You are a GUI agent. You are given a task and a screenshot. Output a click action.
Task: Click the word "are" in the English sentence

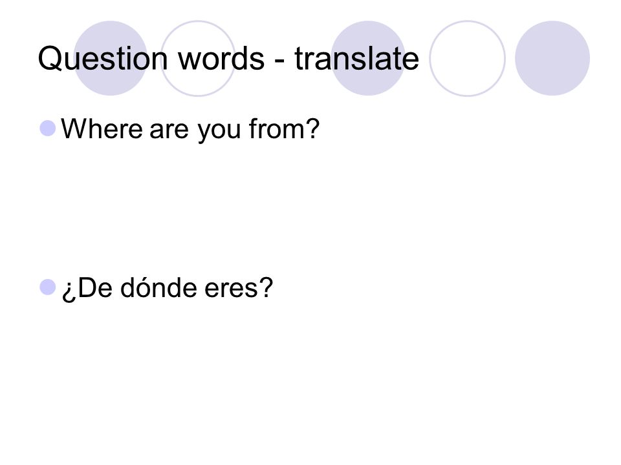169,132
